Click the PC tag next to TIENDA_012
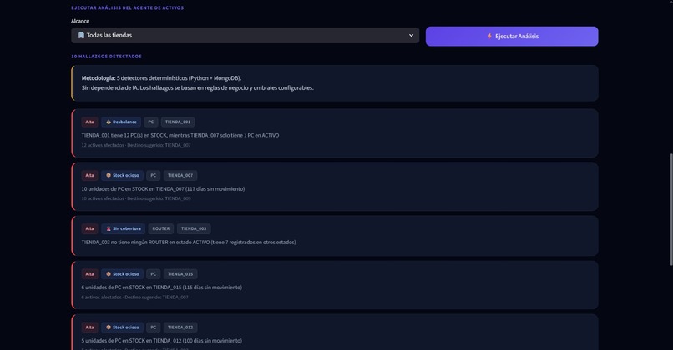 154,327
